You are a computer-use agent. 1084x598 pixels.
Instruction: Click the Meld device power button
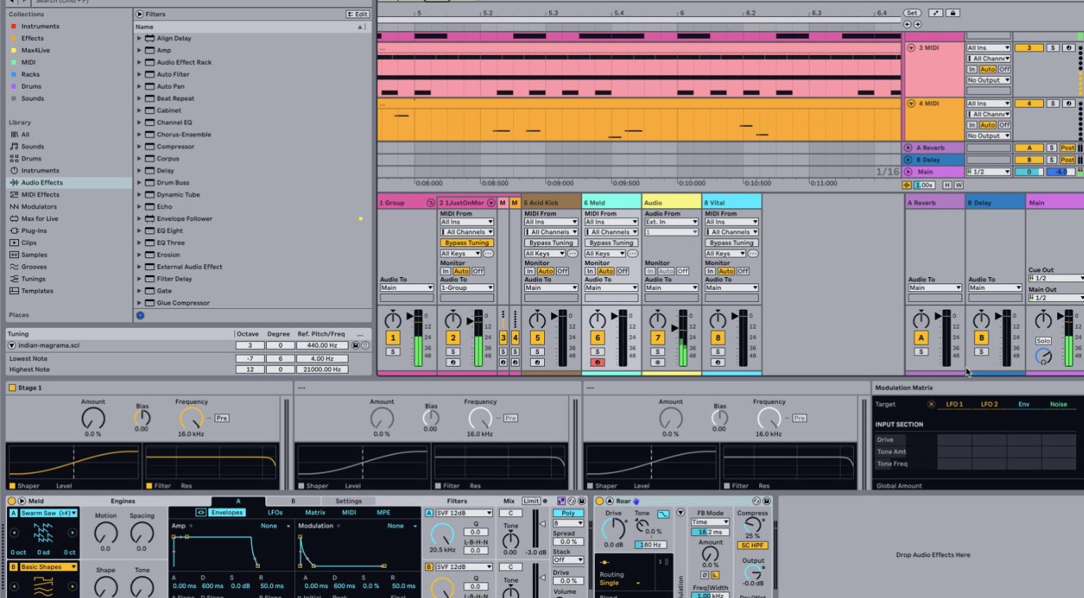coord(12,501)
